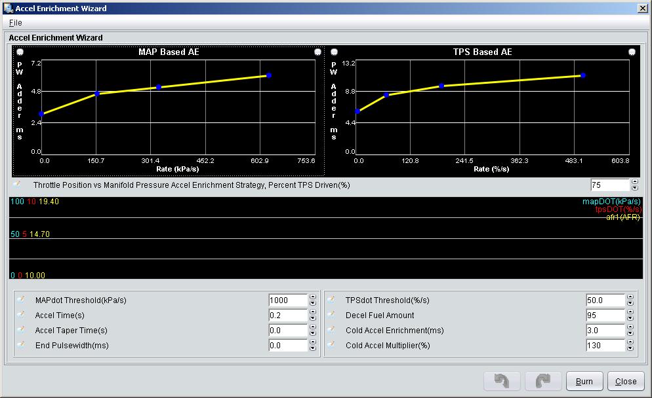Click the undo arrow button
This screenshot has width=652, height=398.
coord(502,381)
